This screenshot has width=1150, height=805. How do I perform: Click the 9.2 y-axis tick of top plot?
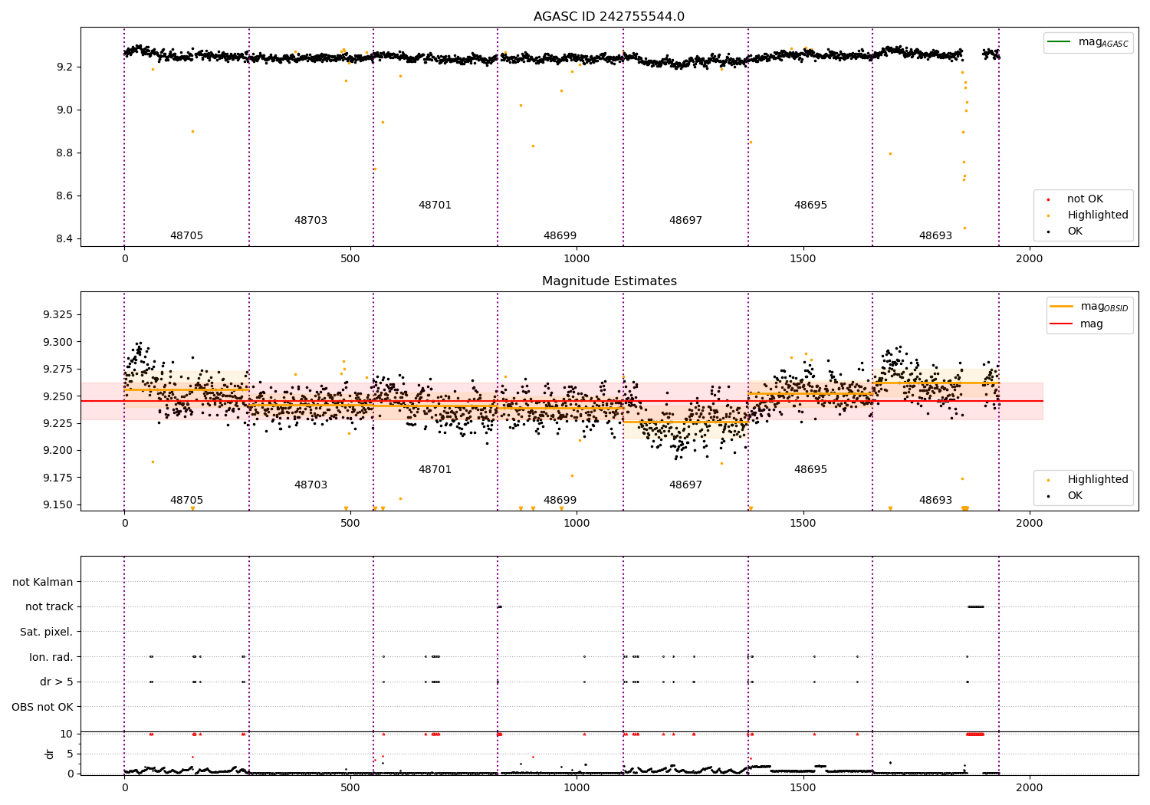(65, 67)
